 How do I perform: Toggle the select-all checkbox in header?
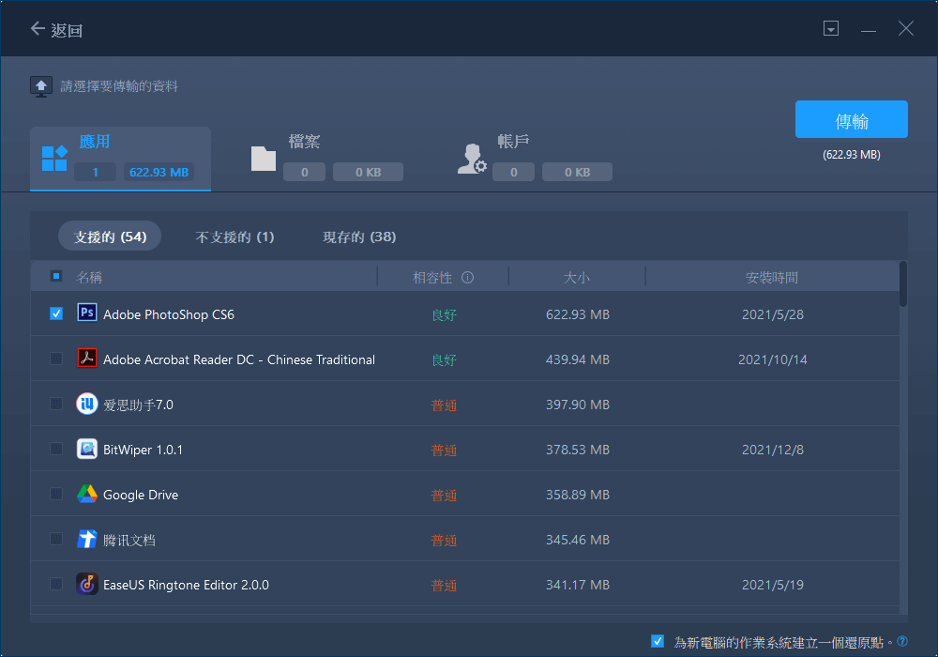pyautogui.click(x=56, y=277)
